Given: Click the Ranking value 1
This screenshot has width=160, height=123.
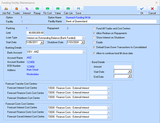Looking at the screenshot, I should coord(27,28).
